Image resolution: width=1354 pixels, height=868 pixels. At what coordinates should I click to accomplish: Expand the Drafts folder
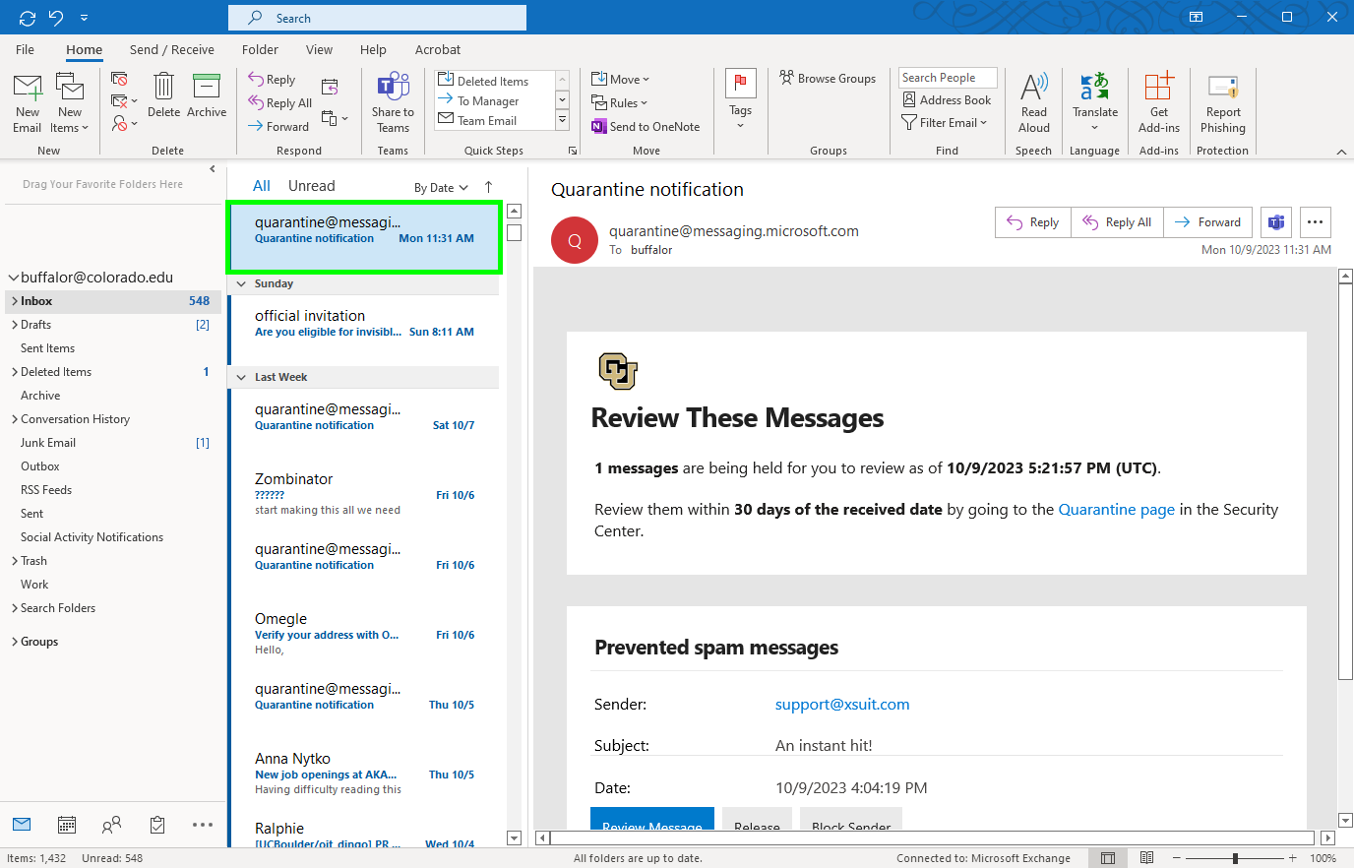tap(14, 325)
